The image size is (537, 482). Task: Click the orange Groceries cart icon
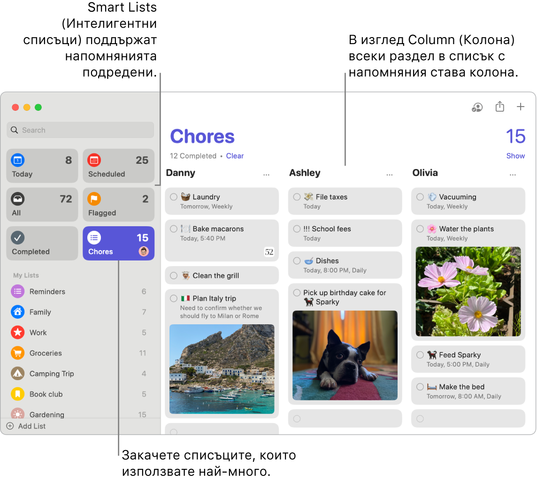pos(18,353)
